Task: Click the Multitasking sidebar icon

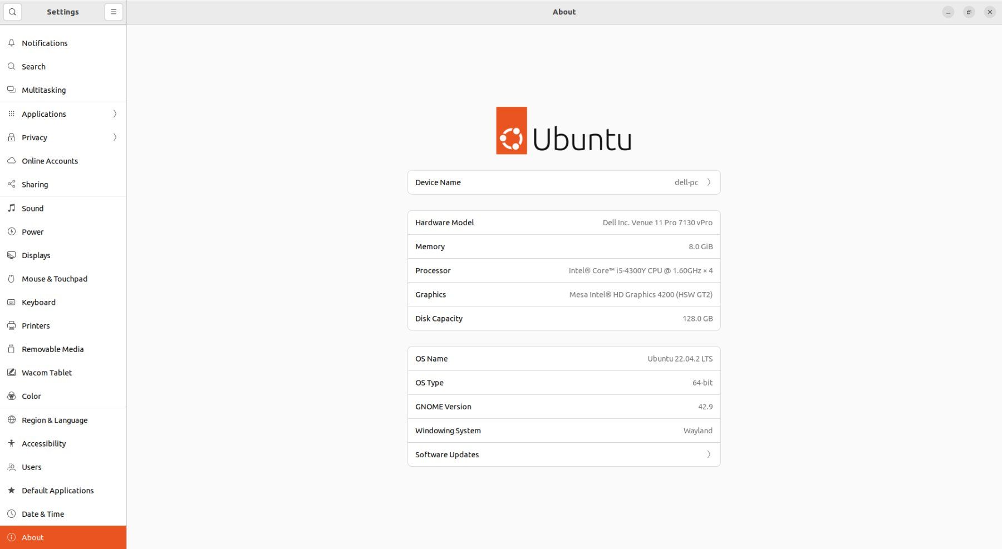Action: (x=11, y=90)
